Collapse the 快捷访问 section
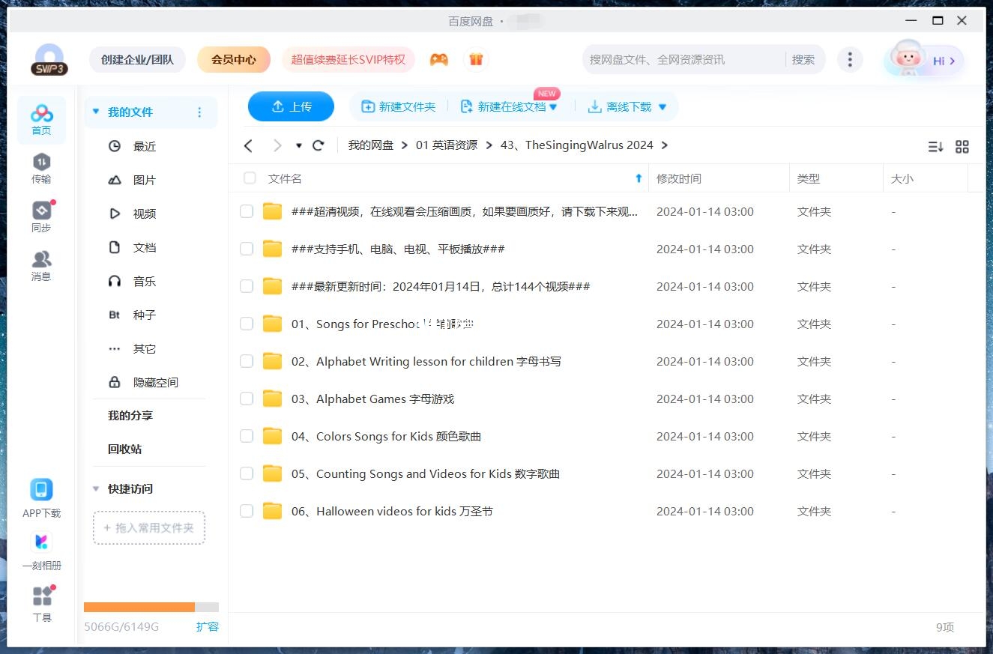This screenshot has height=654, width=993. coord(95,488)
